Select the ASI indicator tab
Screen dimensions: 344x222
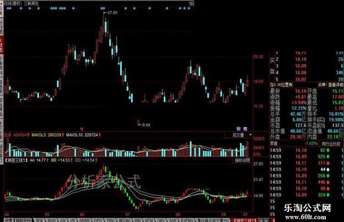click(x=63, y=220)
